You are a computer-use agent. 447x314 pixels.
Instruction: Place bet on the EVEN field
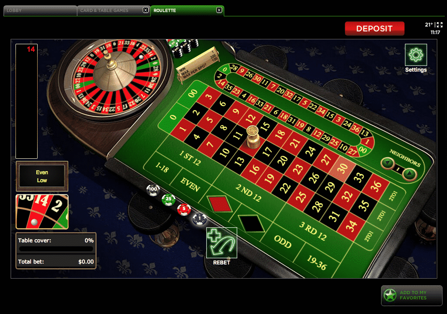coord(190,184)
